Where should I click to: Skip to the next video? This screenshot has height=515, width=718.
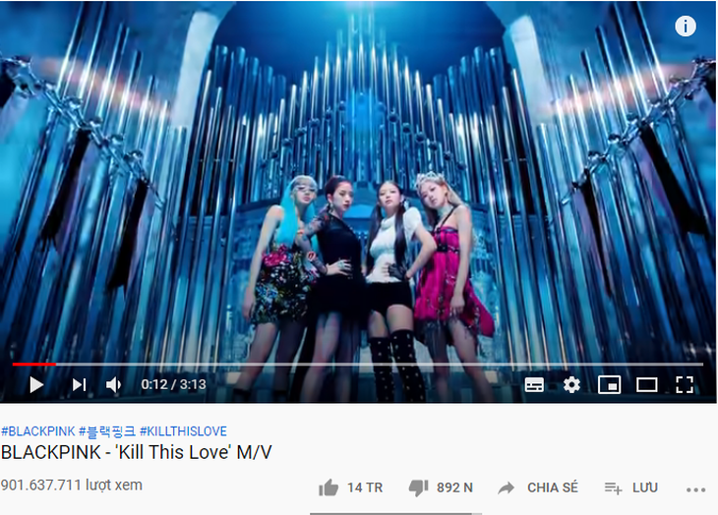coord(79,384)
